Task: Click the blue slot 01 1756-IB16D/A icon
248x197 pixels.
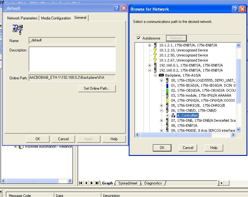Action: [x=167, y=86]
